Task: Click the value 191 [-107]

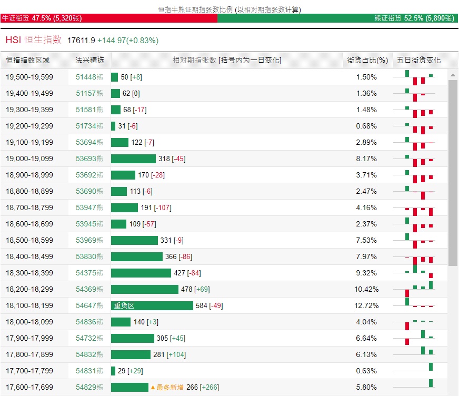Action: (156, 207)
